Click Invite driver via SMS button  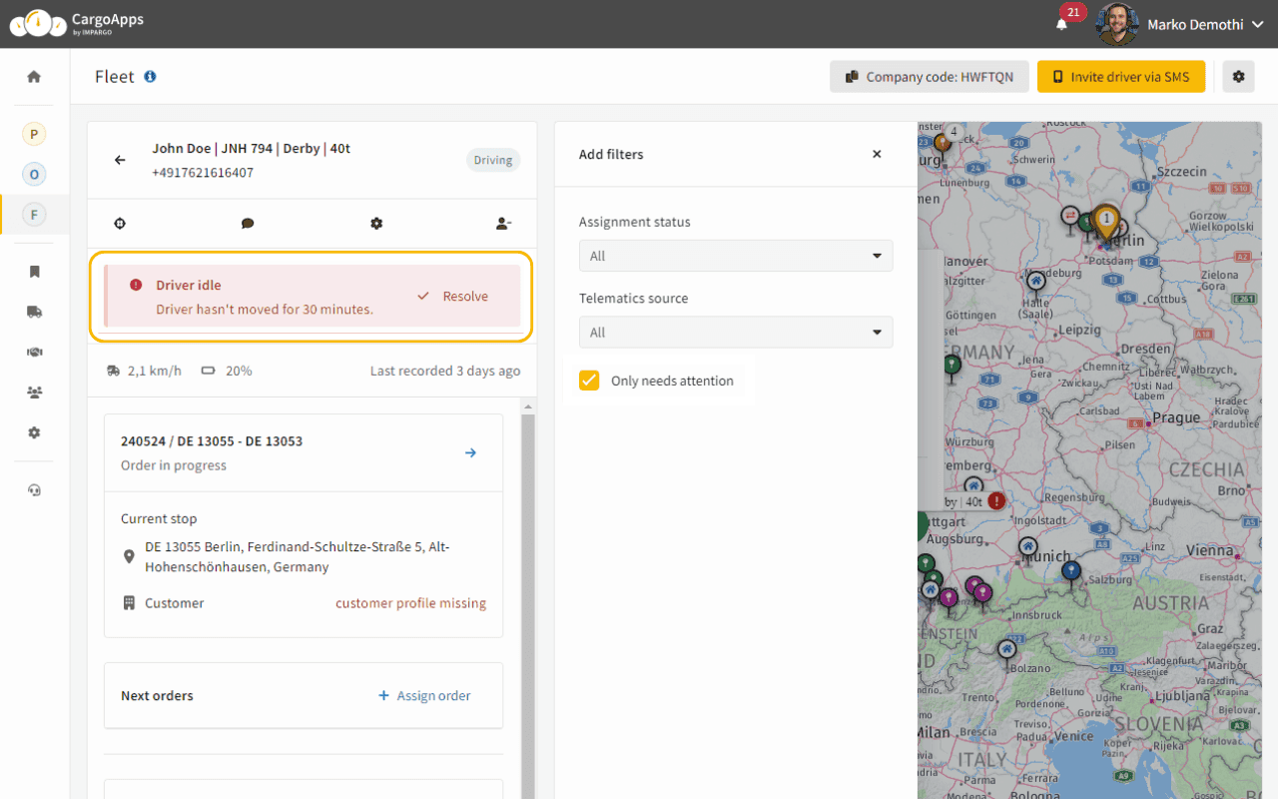point(1120,77)
